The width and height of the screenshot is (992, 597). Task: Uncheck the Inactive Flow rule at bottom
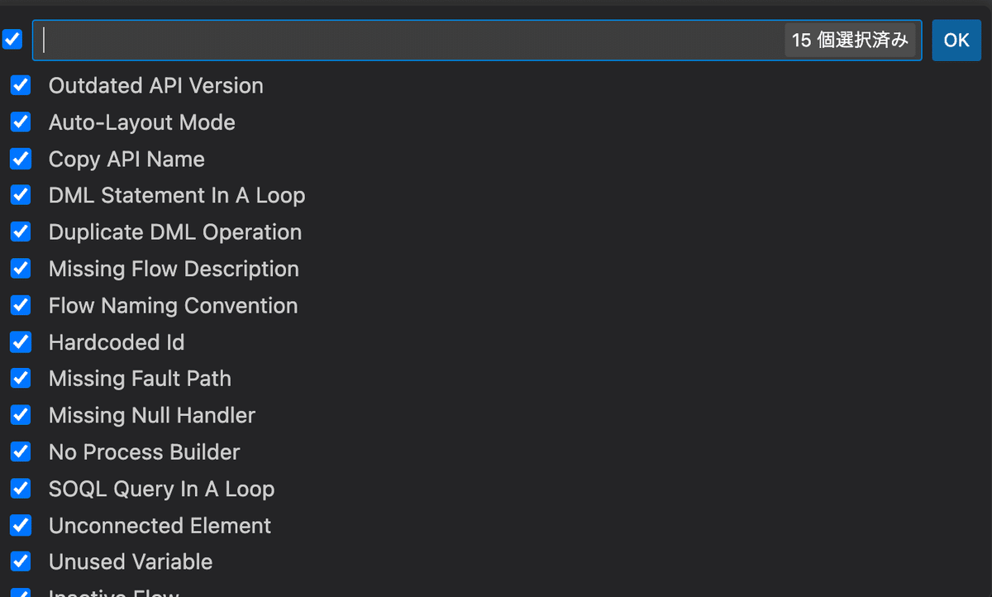[20, 592]
